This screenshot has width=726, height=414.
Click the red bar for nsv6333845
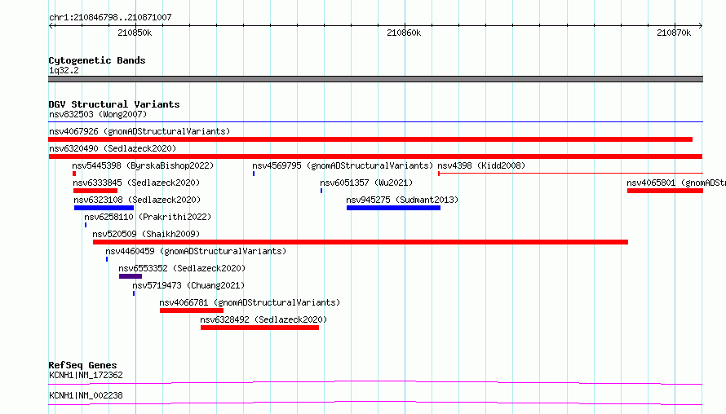pyautogui.click(x=95, y=191)
